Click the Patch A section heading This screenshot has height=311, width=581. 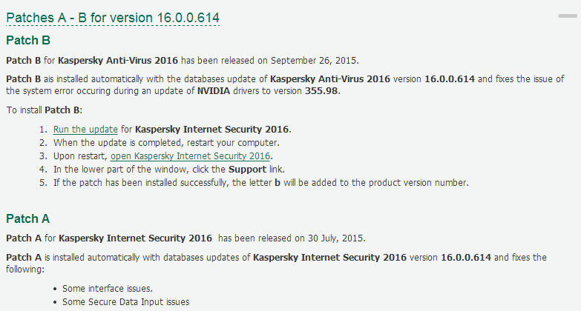(x=27, y=218)
